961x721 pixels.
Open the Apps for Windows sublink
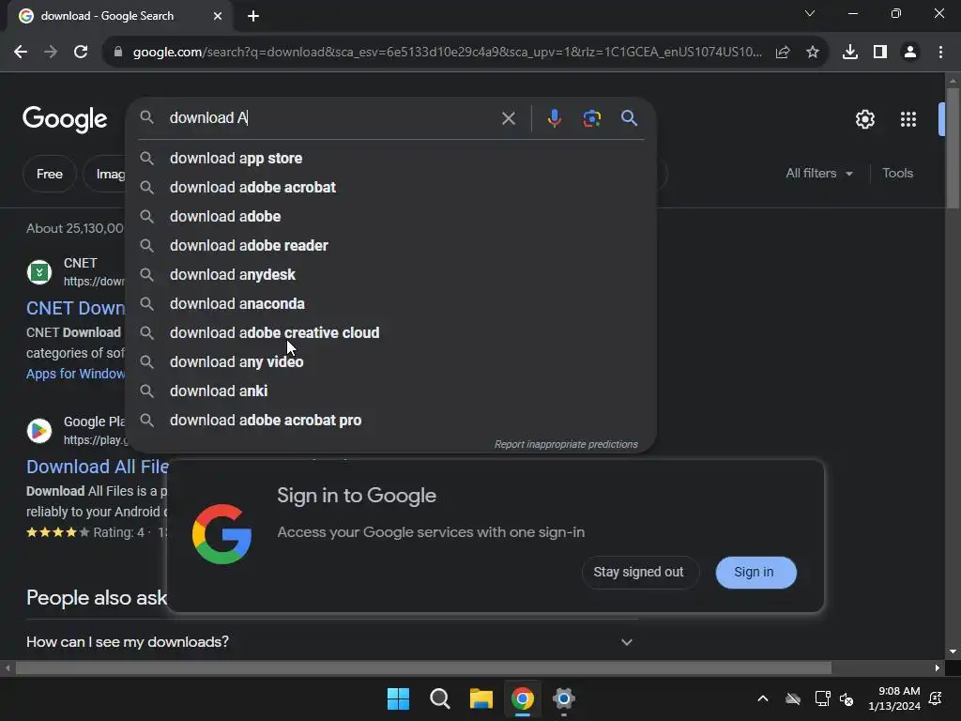click(x=75, y=374)
